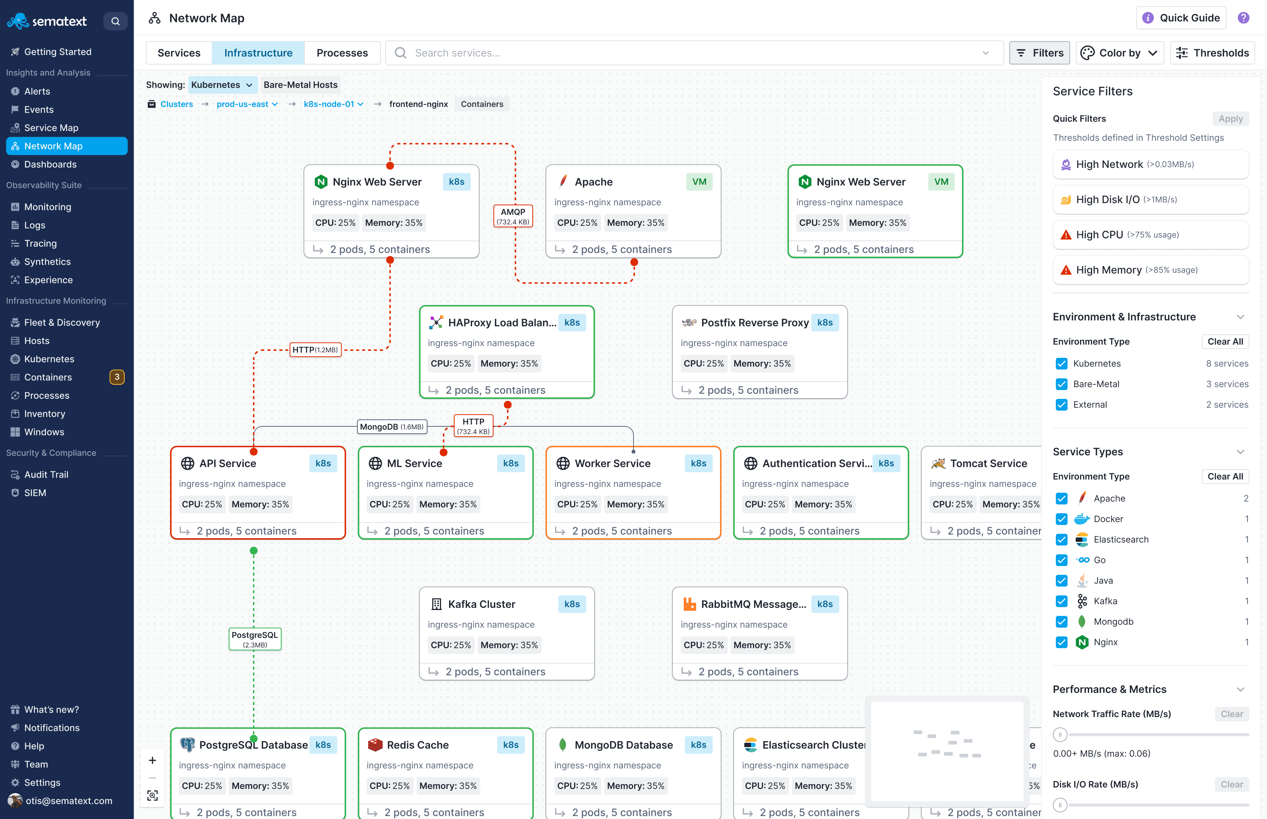Collapse the Environment & Infrastructure section
The image size is (1267, 819).
tap(1241, 316)
